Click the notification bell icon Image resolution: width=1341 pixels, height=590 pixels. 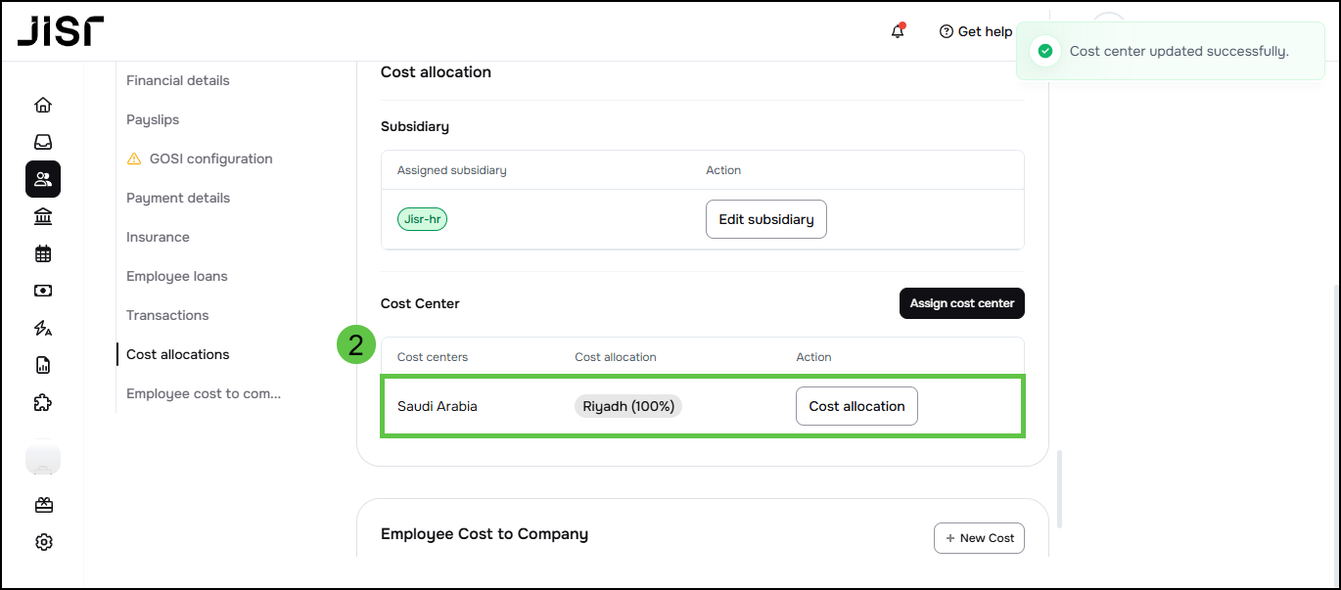[898, 31]
